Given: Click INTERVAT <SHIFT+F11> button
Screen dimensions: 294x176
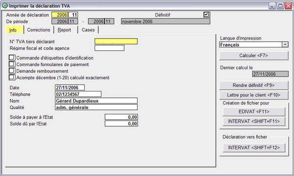Looking at the screenshot, I should pyautogui.click(x=254, y=121).
